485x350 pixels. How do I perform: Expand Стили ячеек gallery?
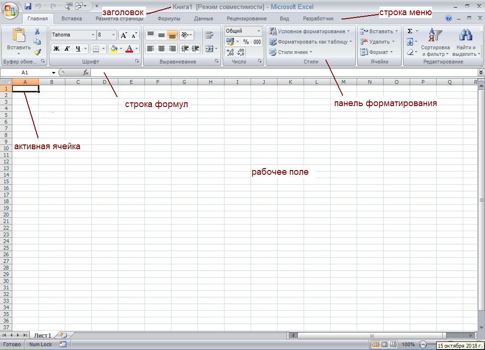[x=291, y=52]
